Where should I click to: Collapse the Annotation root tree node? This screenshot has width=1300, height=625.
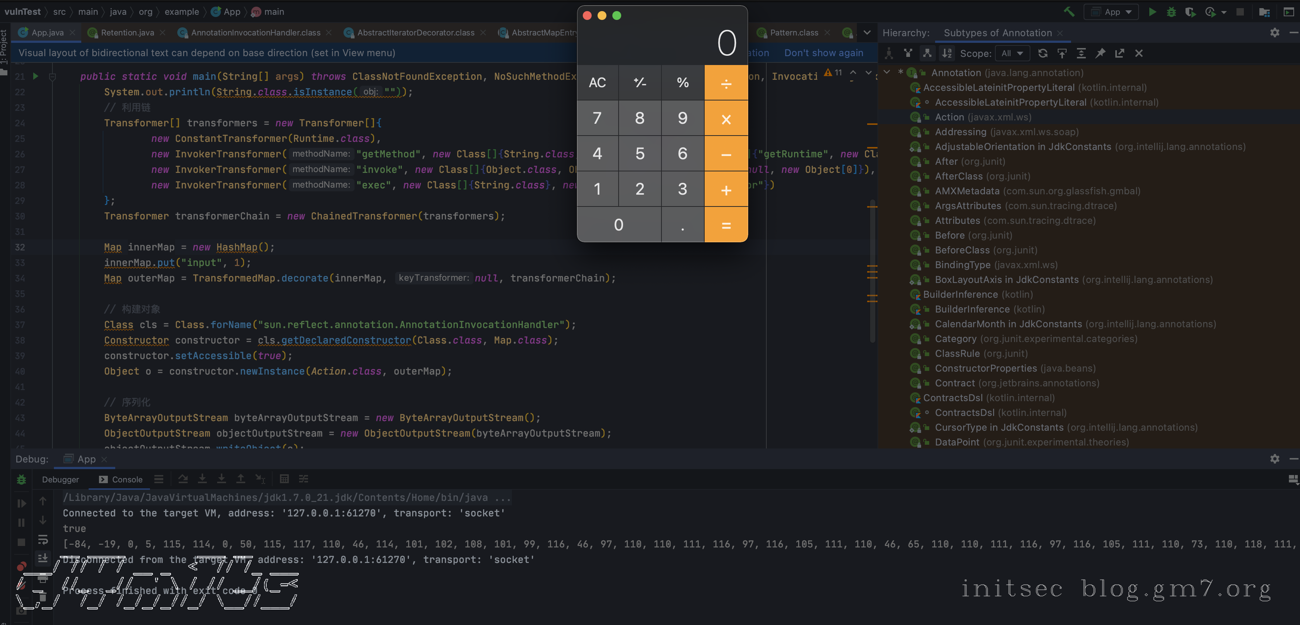(887, 72)
